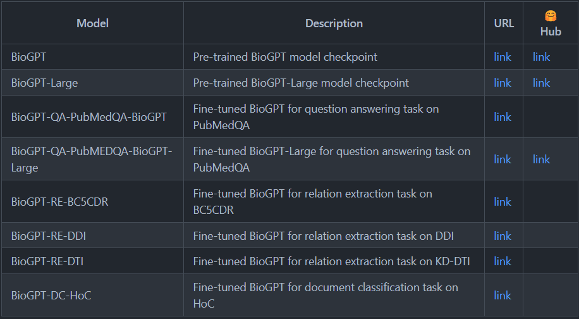579x319 pixels.
Task: Open the Hub link for BioGPT-Large
Action: [x=541, y=83]
